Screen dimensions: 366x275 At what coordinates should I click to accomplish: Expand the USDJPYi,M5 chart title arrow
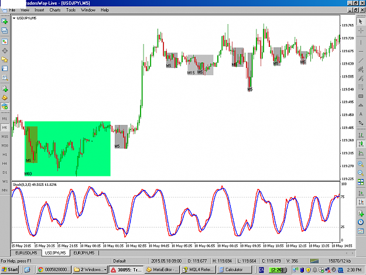14,18
